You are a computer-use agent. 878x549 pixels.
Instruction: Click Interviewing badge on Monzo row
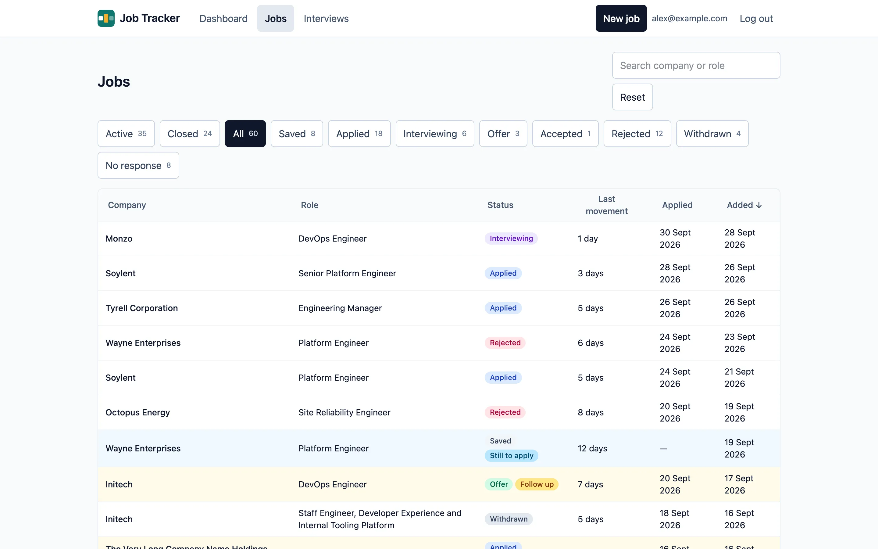[x=511, y=239]
